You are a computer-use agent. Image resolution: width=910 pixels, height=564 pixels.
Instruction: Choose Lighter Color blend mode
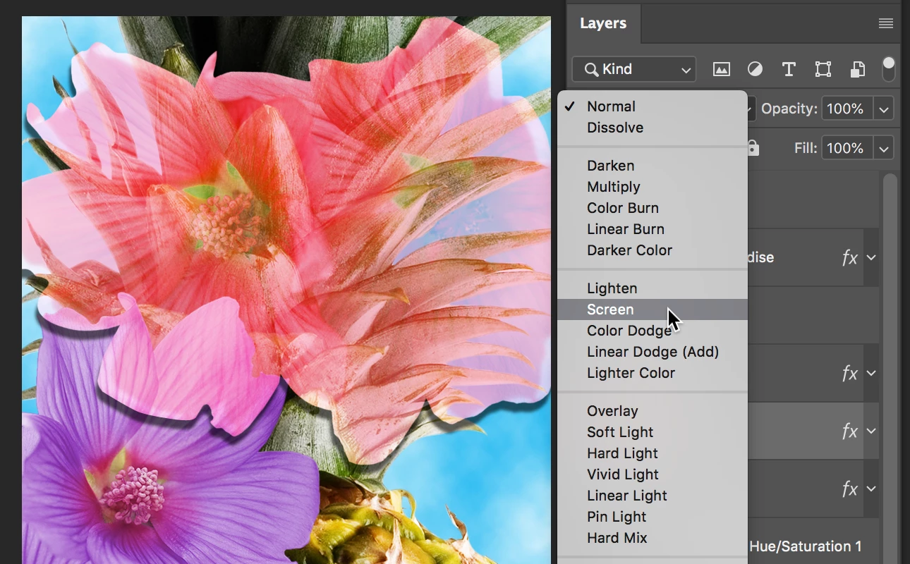pyautogui.click(x=653, y=373)
